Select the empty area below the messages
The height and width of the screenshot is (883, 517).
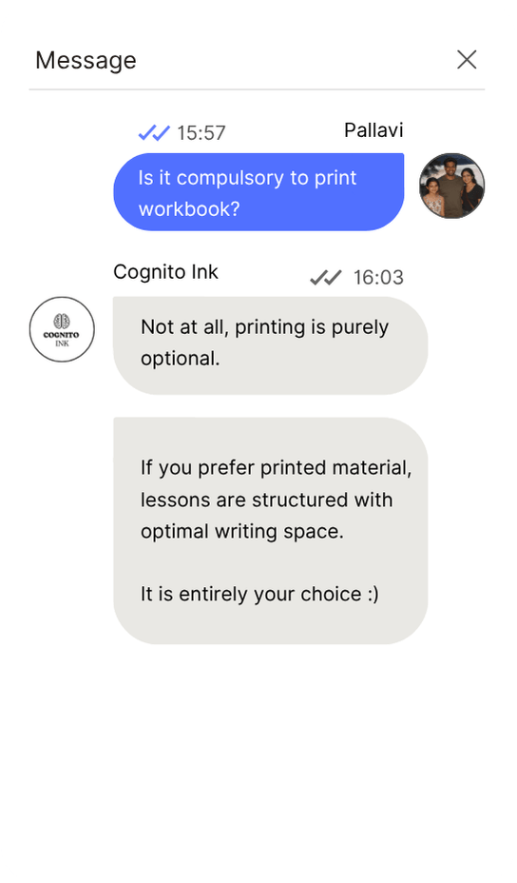258,760
